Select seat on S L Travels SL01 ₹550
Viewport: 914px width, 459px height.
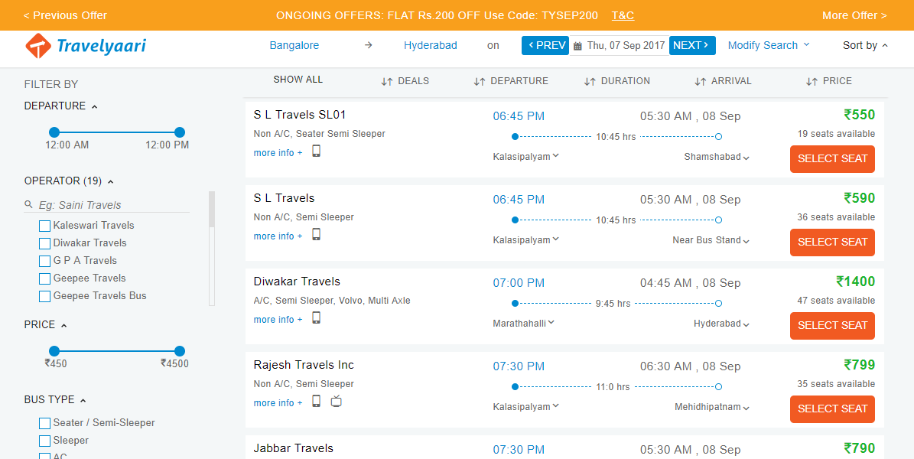[x=832, y=158]
